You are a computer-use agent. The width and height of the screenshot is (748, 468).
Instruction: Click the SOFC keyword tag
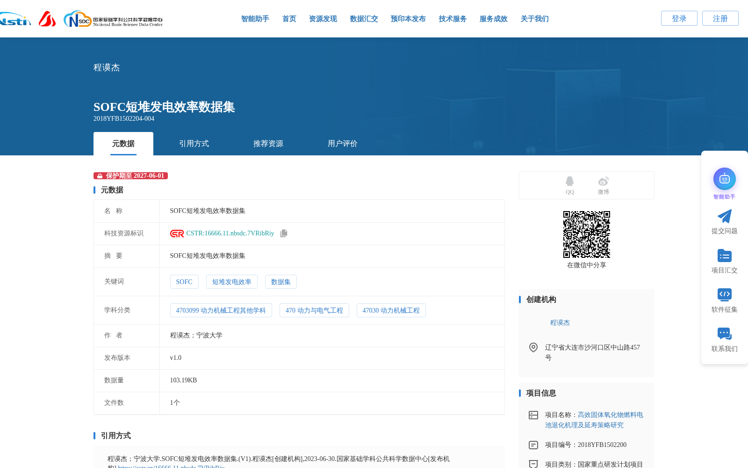(184, 282)
